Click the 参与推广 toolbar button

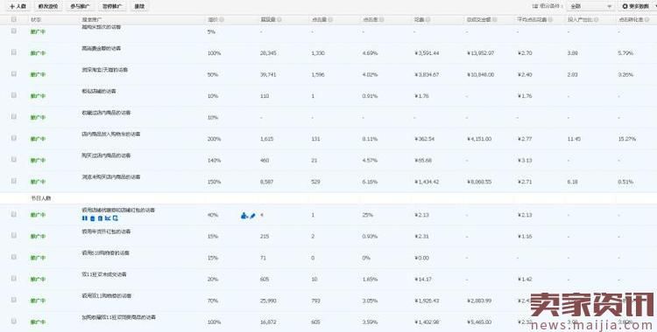point(80,7)
